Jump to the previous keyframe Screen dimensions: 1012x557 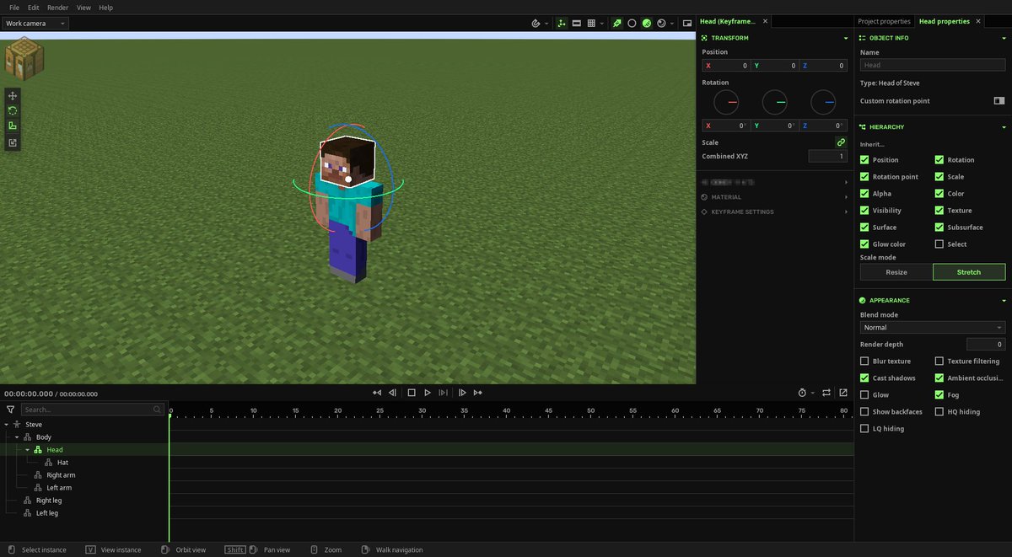[x=377, y=393]
